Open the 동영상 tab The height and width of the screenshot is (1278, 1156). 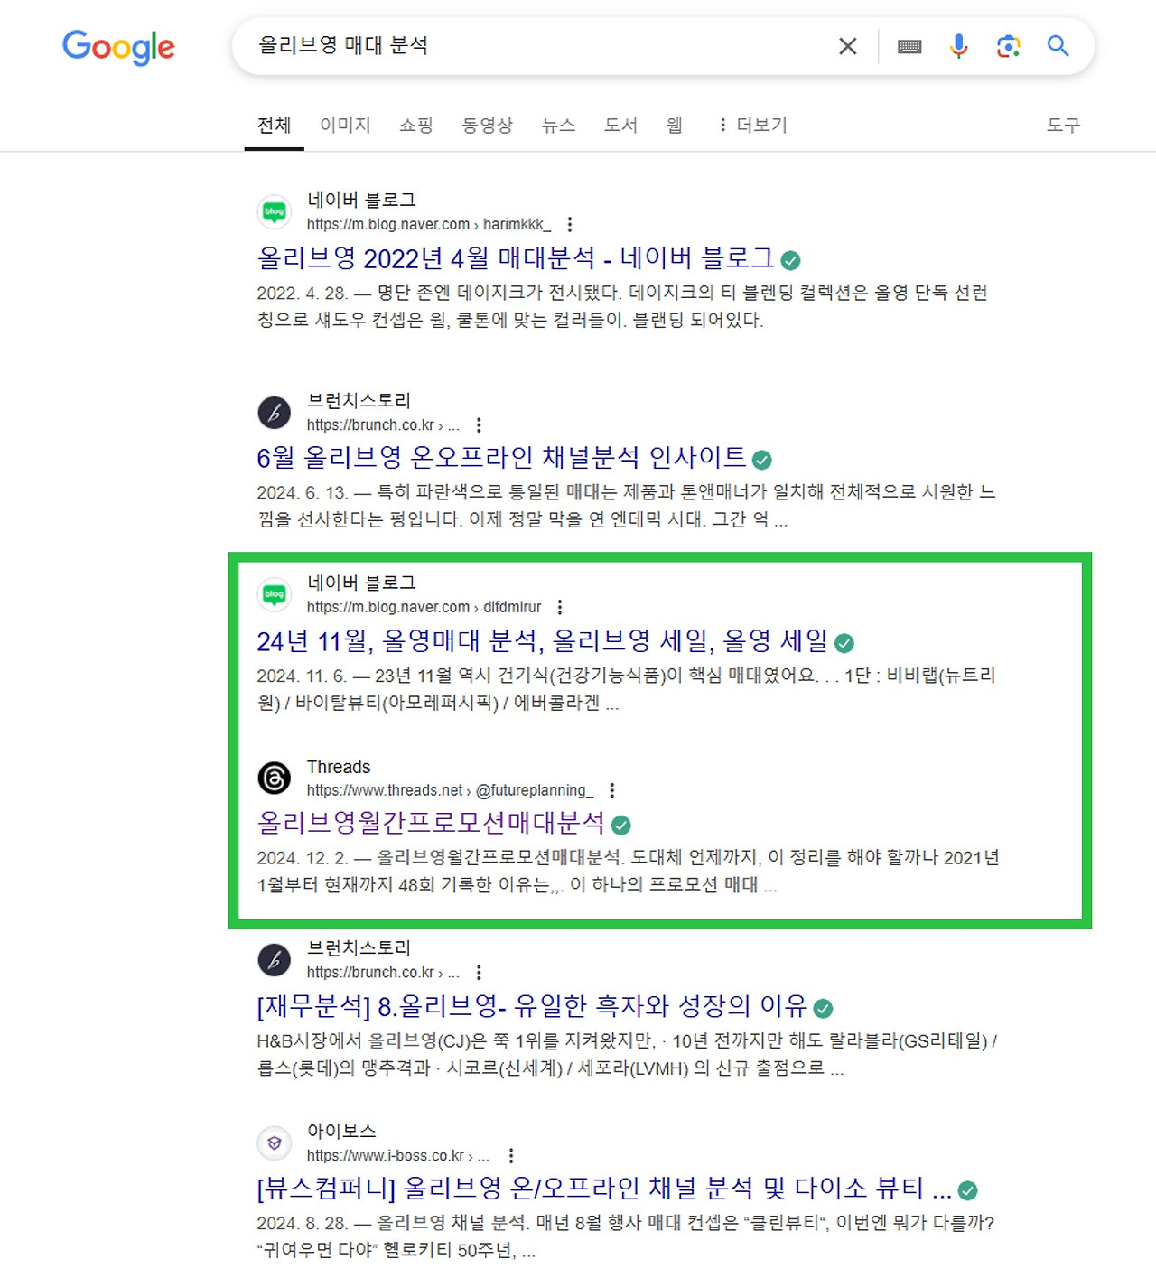487,125
